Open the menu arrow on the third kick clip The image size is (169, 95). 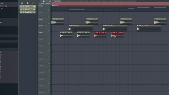[120, 19]
